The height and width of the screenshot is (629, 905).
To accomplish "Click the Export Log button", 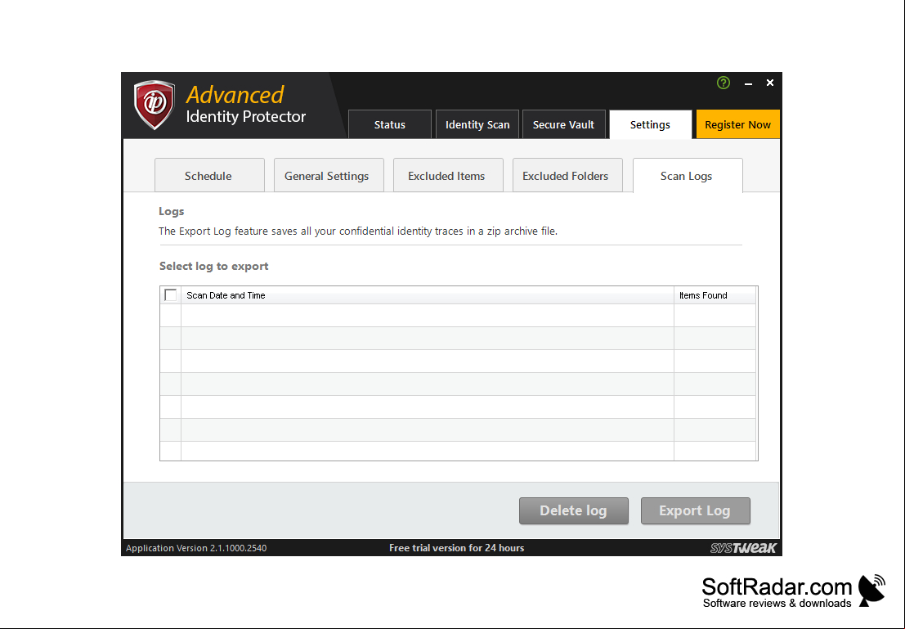I will point(696,510).
